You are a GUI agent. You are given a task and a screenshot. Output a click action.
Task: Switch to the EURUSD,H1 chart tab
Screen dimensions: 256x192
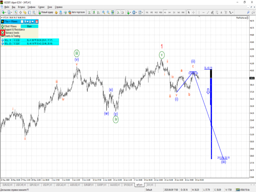[8, 185]
